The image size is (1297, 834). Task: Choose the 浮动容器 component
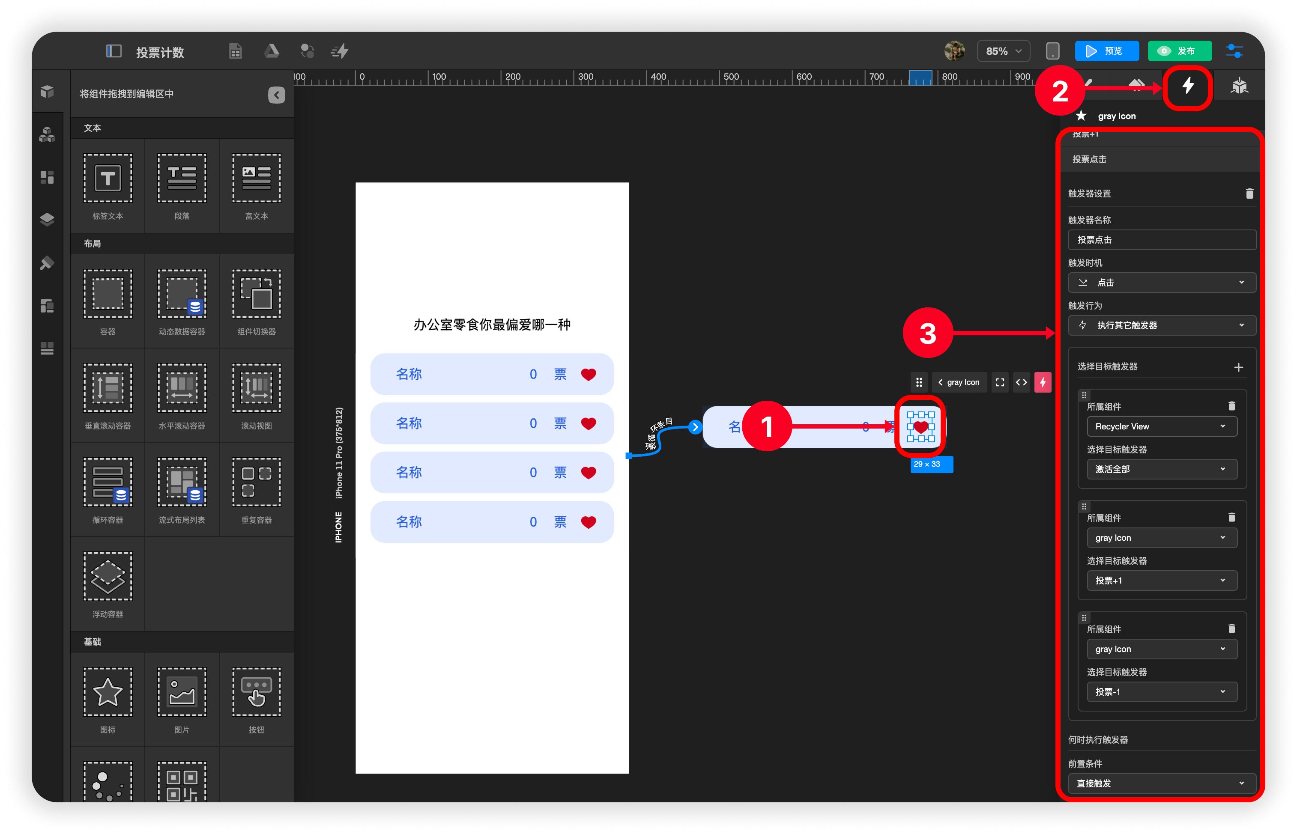[108, 584]
